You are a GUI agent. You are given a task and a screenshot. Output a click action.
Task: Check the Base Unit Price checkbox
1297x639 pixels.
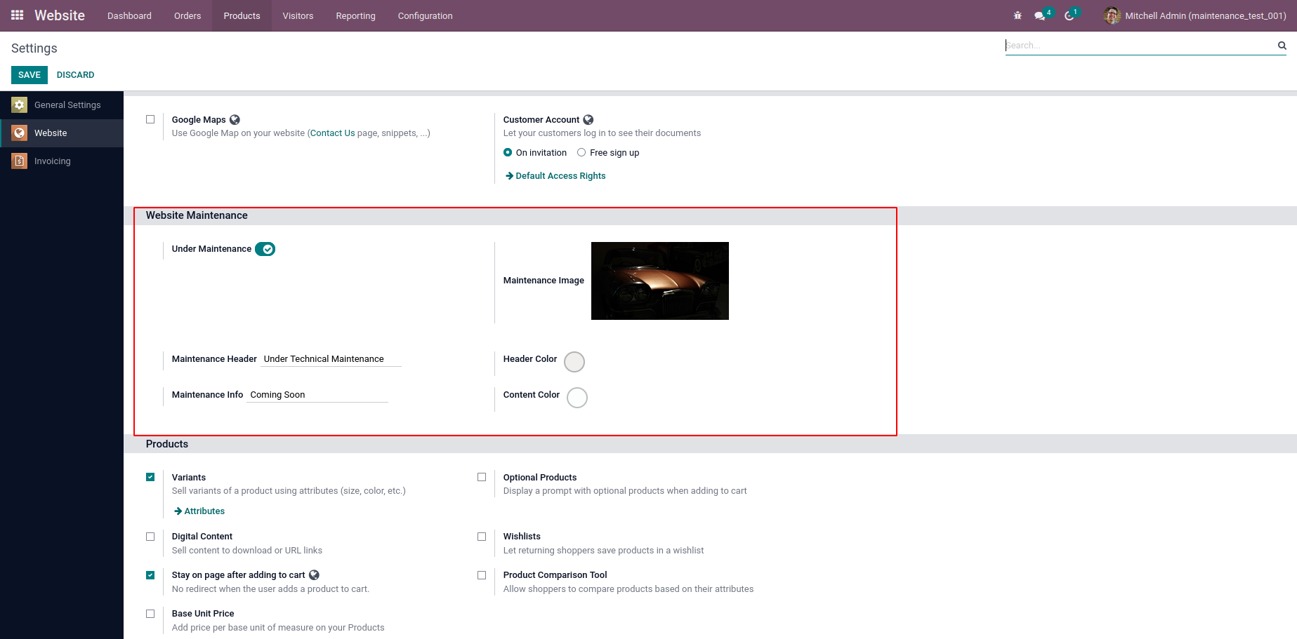click(150, 614)
